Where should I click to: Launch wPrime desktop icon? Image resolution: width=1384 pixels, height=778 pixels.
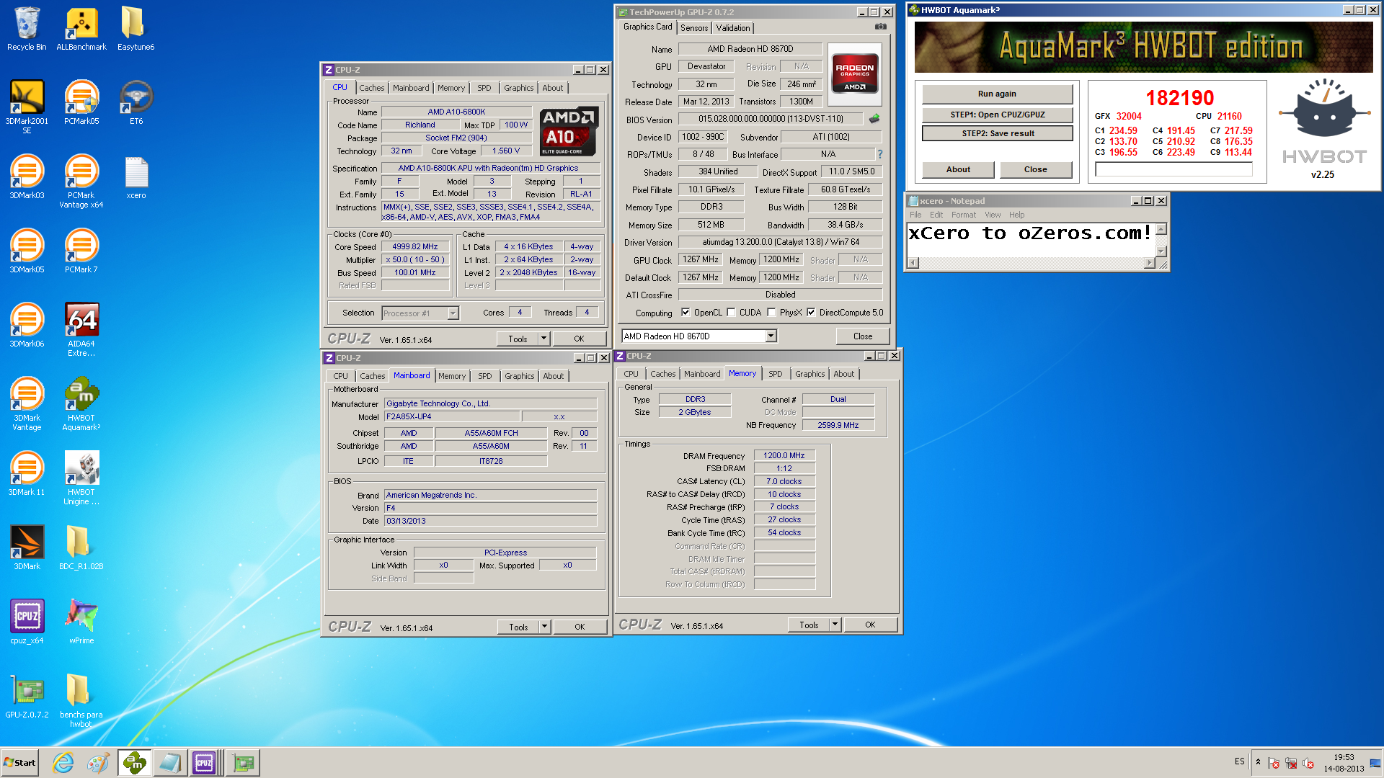81,622
